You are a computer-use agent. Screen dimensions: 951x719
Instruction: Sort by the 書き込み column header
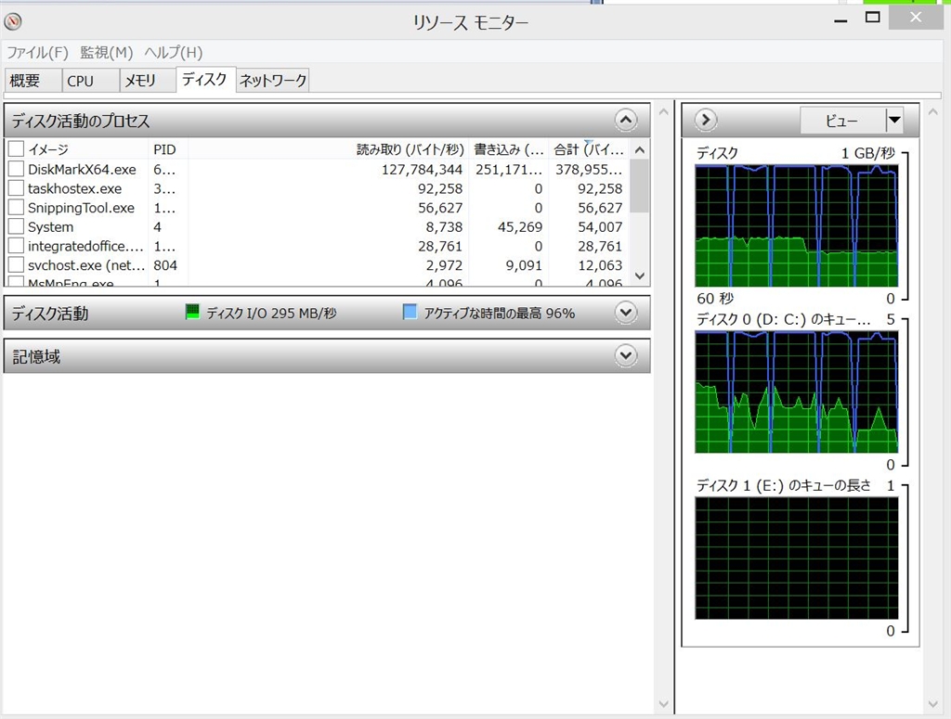pyautogui.click(x=509, y=149)
